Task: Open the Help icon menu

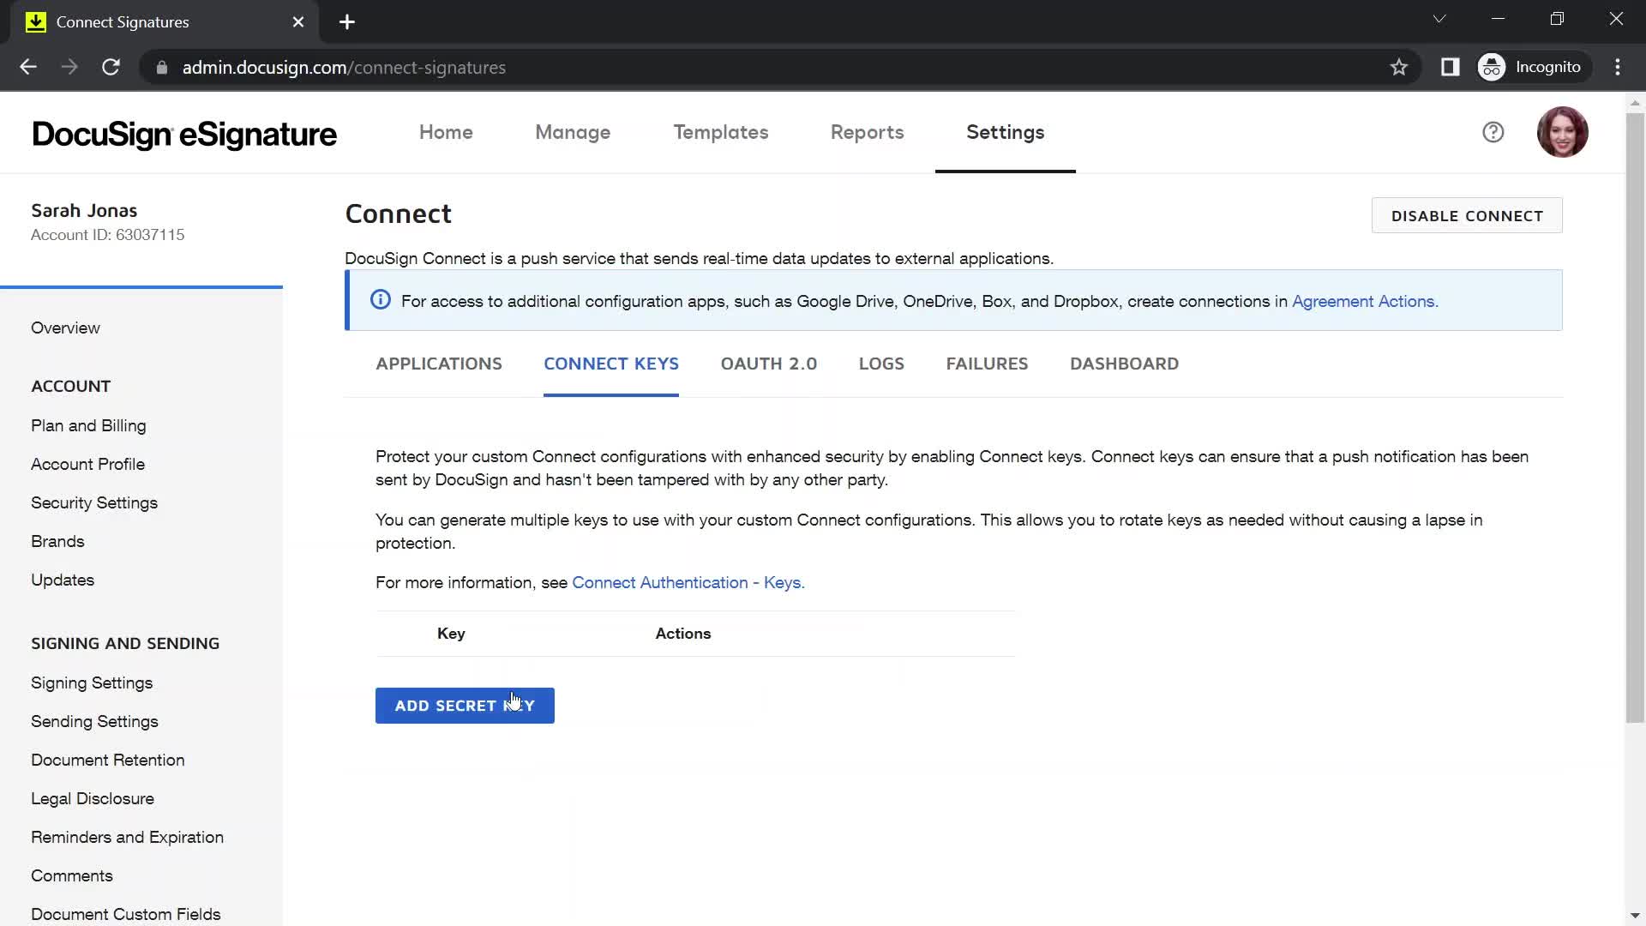Action: coord(1493,132)
